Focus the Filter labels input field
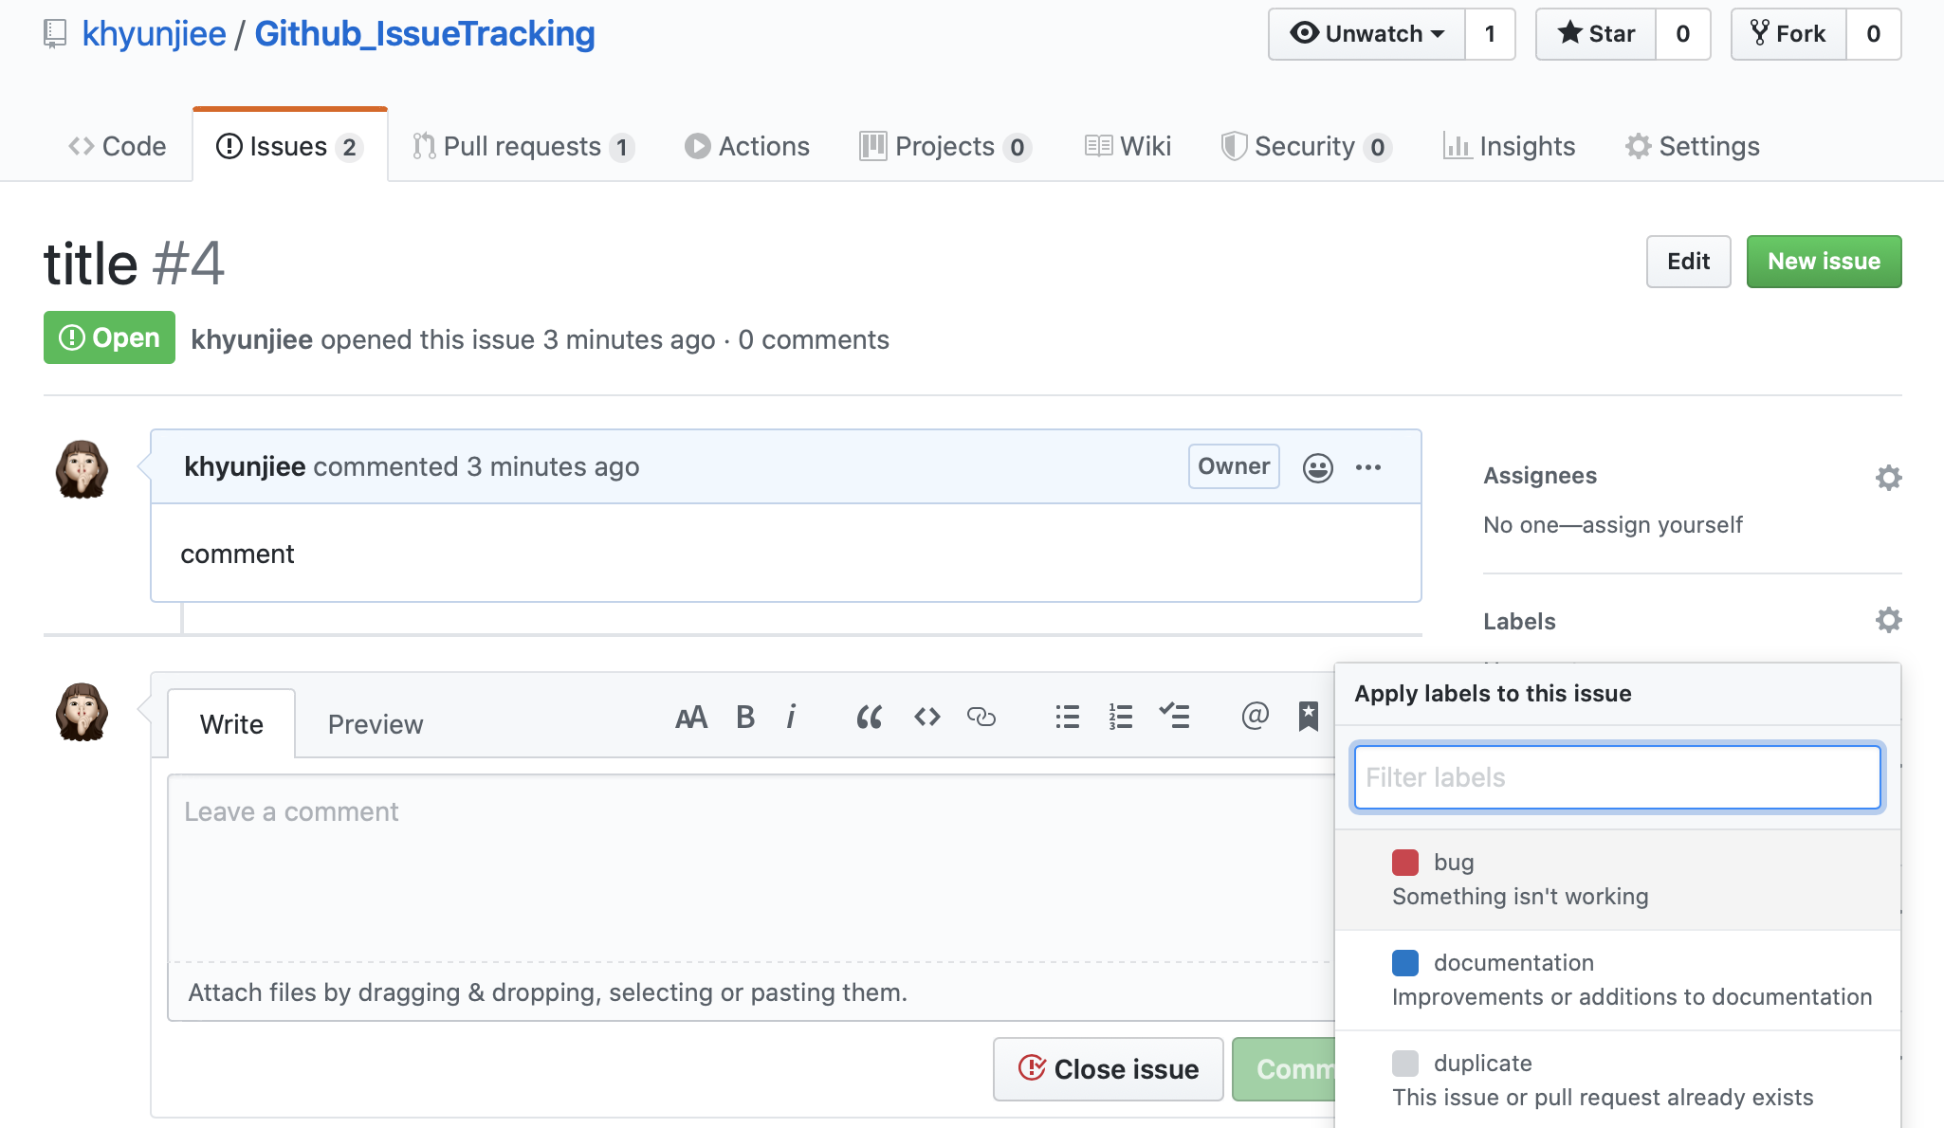This screenshot has width=1944, height=1128. point(1617,777)
